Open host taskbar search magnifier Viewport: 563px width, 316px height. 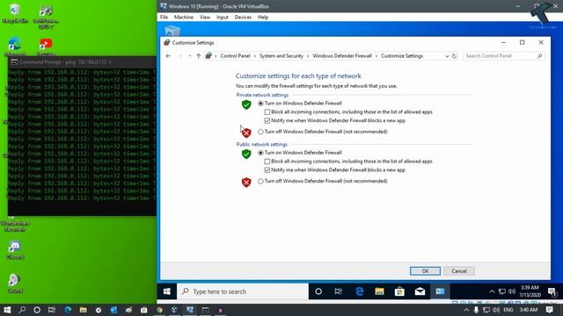tap(22, 310)
